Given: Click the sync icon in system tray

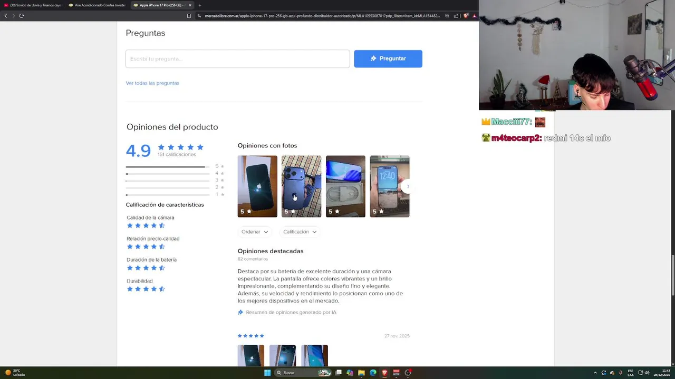Looking at the screenshot, I should (x=604, y=373).
